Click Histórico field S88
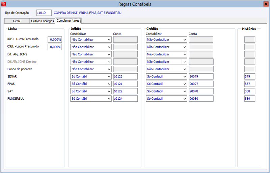Screen dimensions: 270x173 [x=250, y=91]
